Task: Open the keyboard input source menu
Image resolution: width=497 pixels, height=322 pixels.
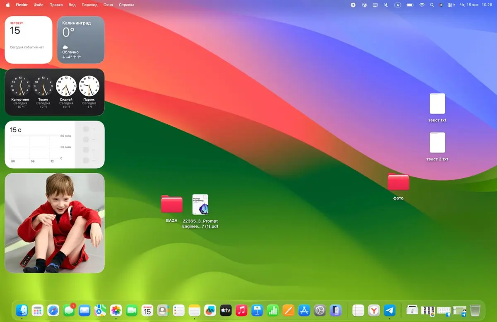Action: pyautogui.click(x=398, y=5)
